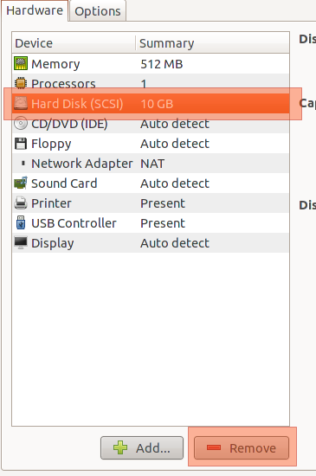
Task: Select the USB Controller icon
Action: pos(21,222)
